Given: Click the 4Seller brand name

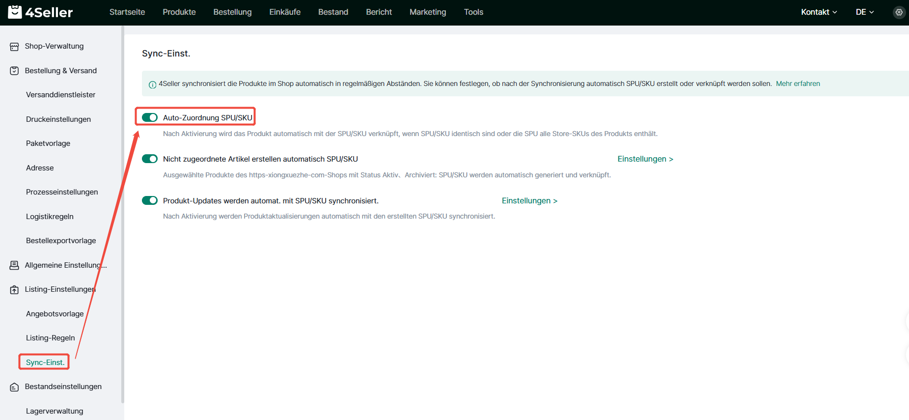Looking at the screenshot, I should (x=49, y=12).
